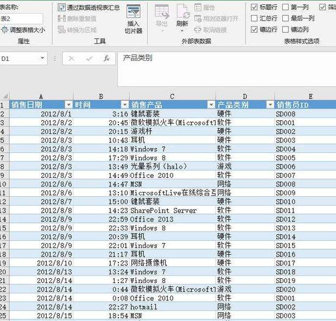Screen dimensions: 336x321
Task: Enable the Total Row (汇总行) checkbox
Action: (x=254, y=18)
